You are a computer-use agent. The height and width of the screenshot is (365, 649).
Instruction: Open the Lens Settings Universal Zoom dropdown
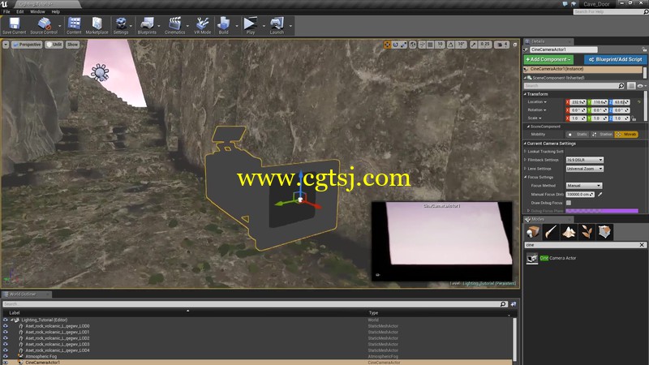pyautogui.click(x=584, y=169)
